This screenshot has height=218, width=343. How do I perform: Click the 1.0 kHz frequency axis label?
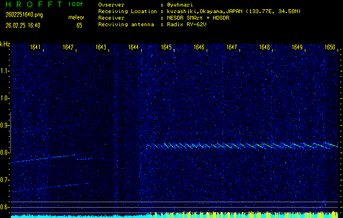5,98
